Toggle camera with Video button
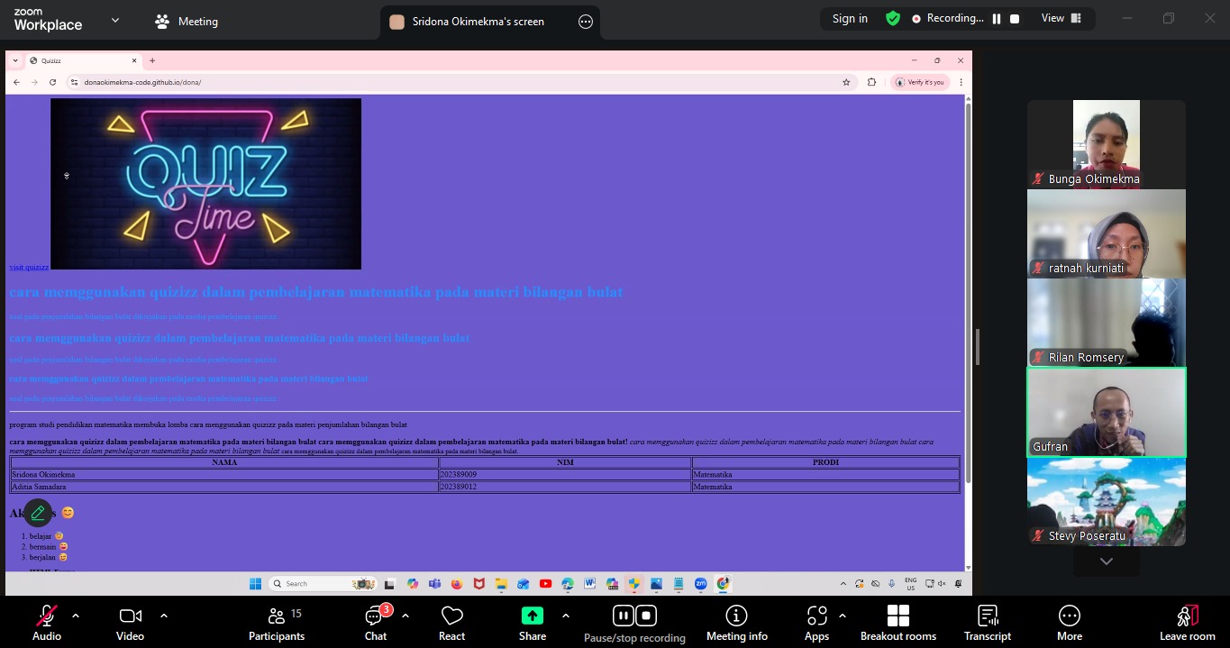1230x648 pixels. 130,622
